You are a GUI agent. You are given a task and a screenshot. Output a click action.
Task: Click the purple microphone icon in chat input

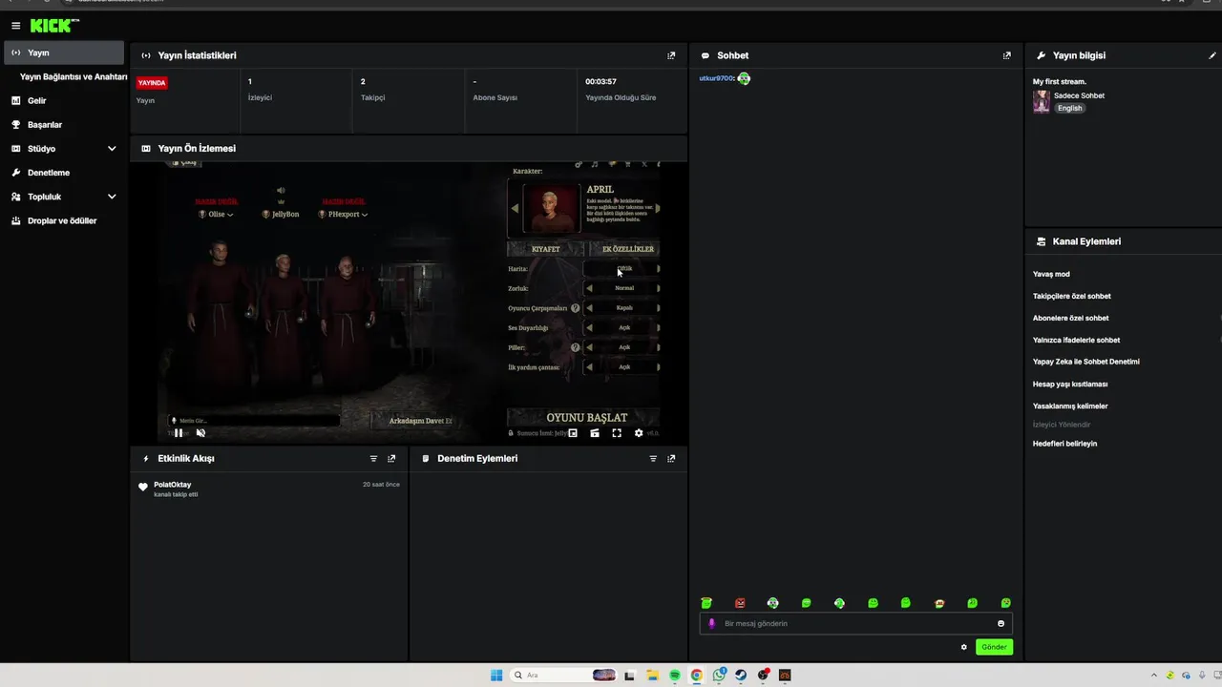(x=711, y=623)
